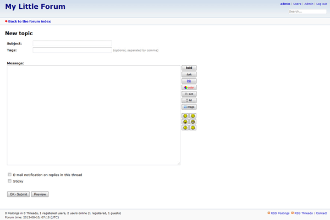
Task: Enable e-mail notification on replies checkbox
Action: coord(9,174)
